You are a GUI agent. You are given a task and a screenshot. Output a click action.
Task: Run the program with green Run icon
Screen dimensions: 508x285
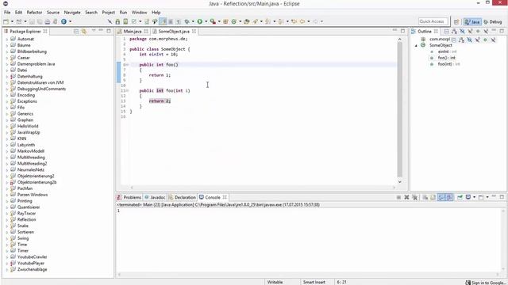(x=200, y=21)
